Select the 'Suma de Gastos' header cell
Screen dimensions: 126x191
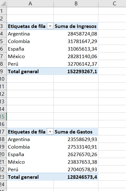[76, 132]
